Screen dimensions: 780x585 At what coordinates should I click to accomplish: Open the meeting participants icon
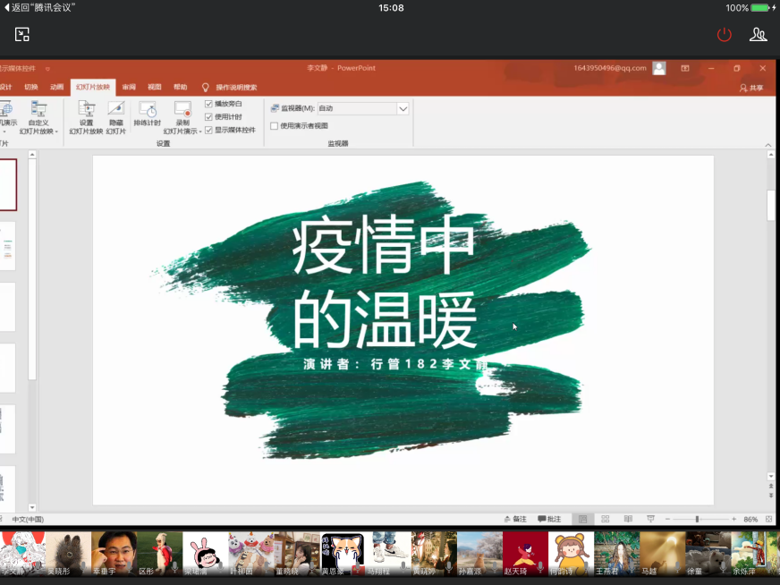tap(759, 35)
